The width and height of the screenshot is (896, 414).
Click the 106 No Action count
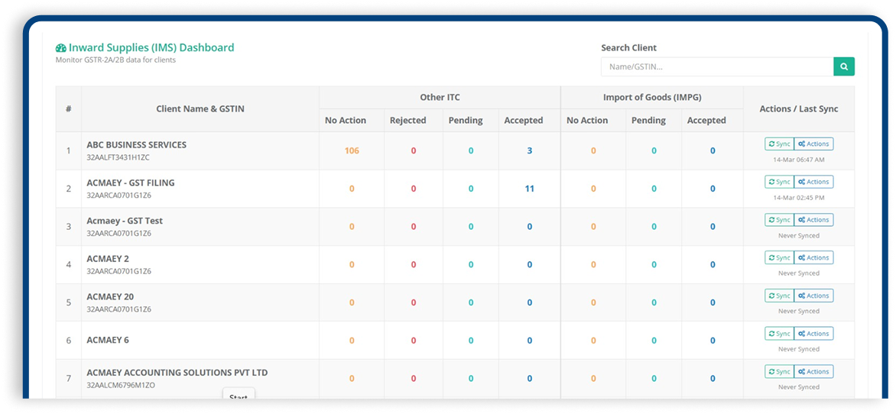pos(352,150)
